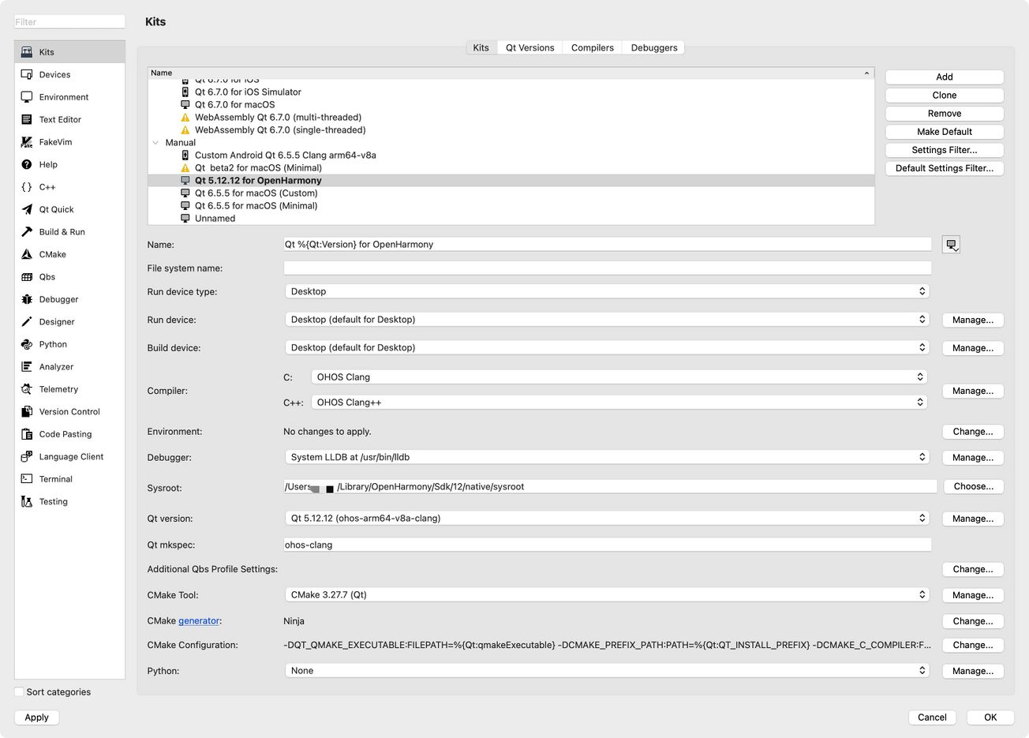Switch to the Qt Versions tab
This screenshot has height=738, width=1029.
[529, 47]
